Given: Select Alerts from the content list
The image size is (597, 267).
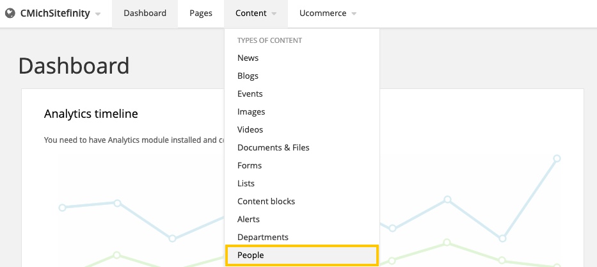Looking at the screenshot, I should (x=248, y=219).
